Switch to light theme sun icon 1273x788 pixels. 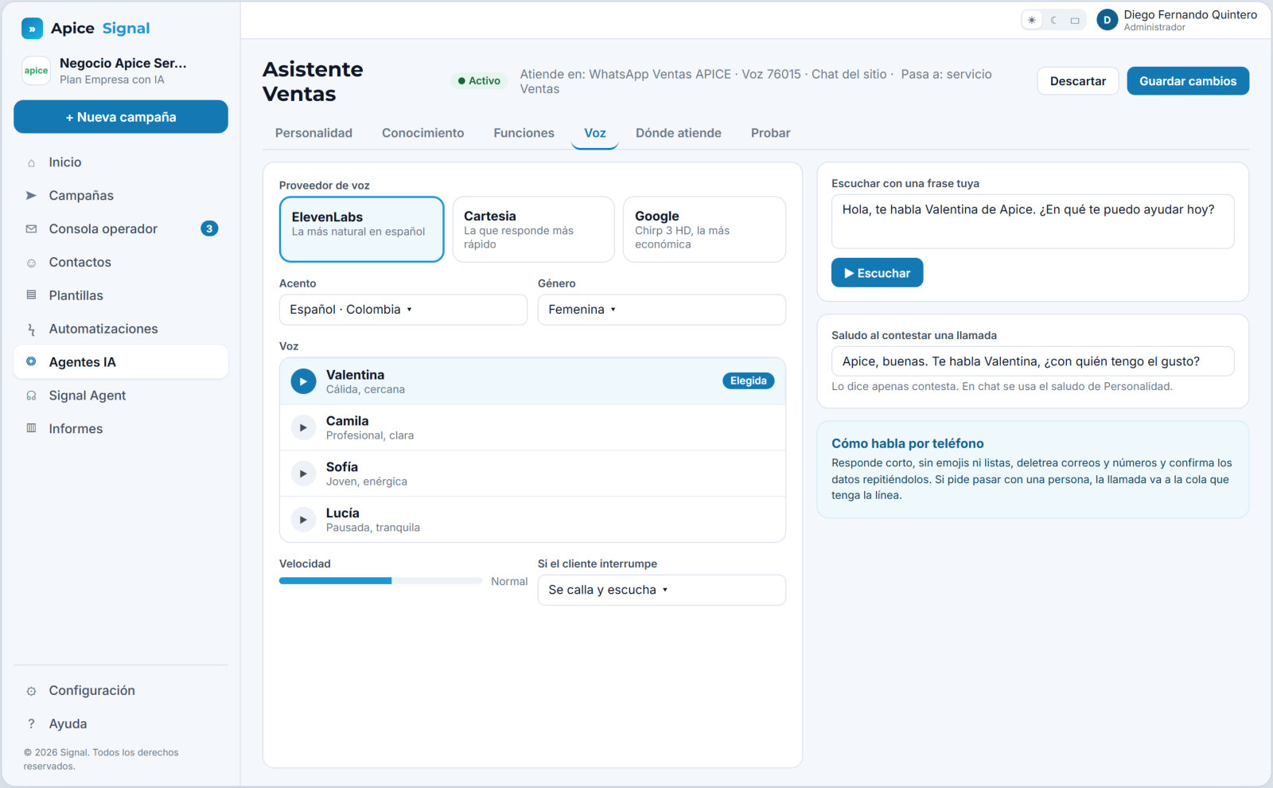[x=1032, y=21]
